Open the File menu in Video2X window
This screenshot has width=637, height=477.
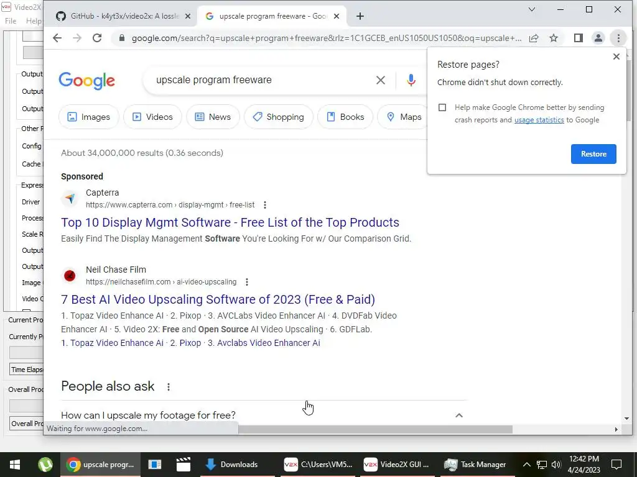click(11, 21)
